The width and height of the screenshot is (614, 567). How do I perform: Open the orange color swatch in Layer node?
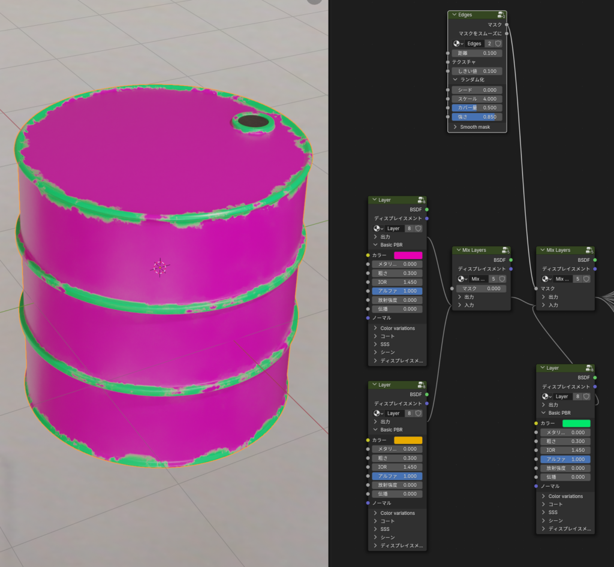pos(408,441)
